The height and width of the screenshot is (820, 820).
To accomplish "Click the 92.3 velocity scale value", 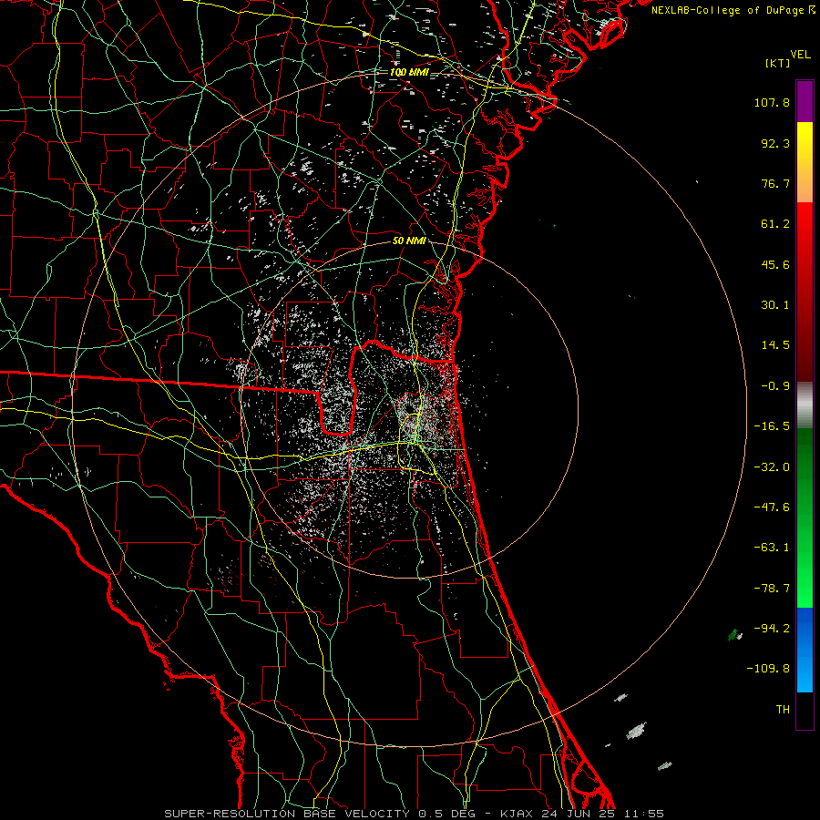I will (775, 143).
